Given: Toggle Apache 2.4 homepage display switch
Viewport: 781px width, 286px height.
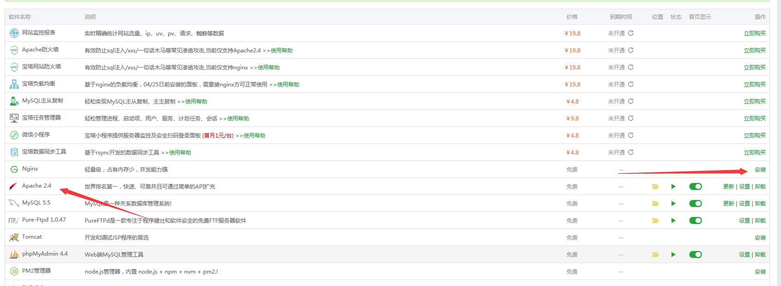Looking at the screenshot, I should coord(695,187).
